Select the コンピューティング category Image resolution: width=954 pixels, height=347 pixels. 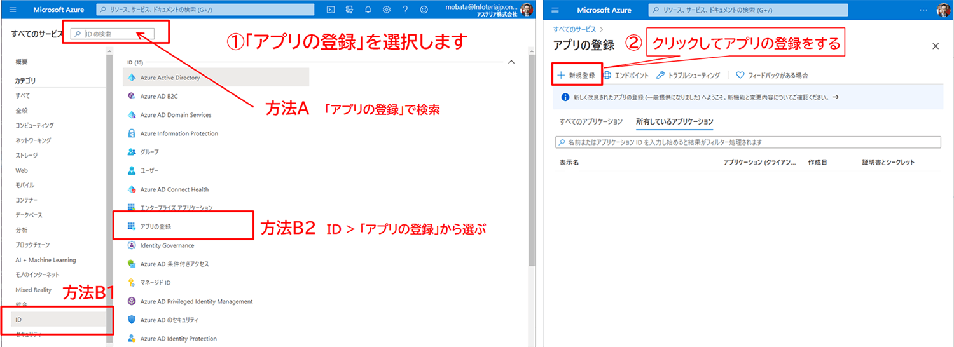coord(35,125)
